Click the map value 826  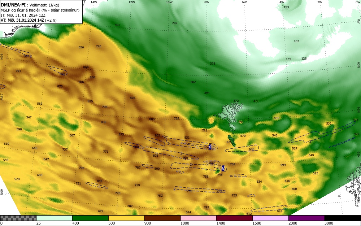tap(132, 98)
